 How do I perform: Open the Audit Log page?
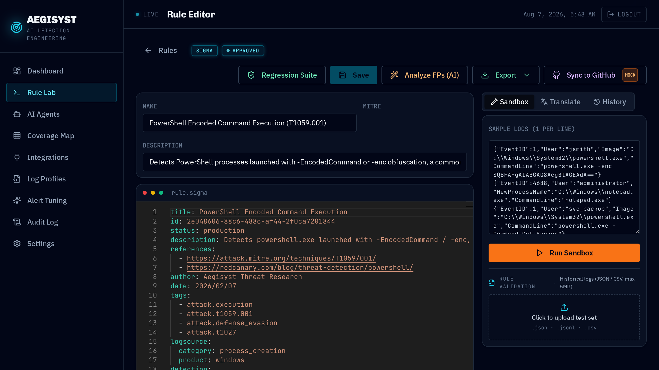pyautogui.click(x=62, y=222)
